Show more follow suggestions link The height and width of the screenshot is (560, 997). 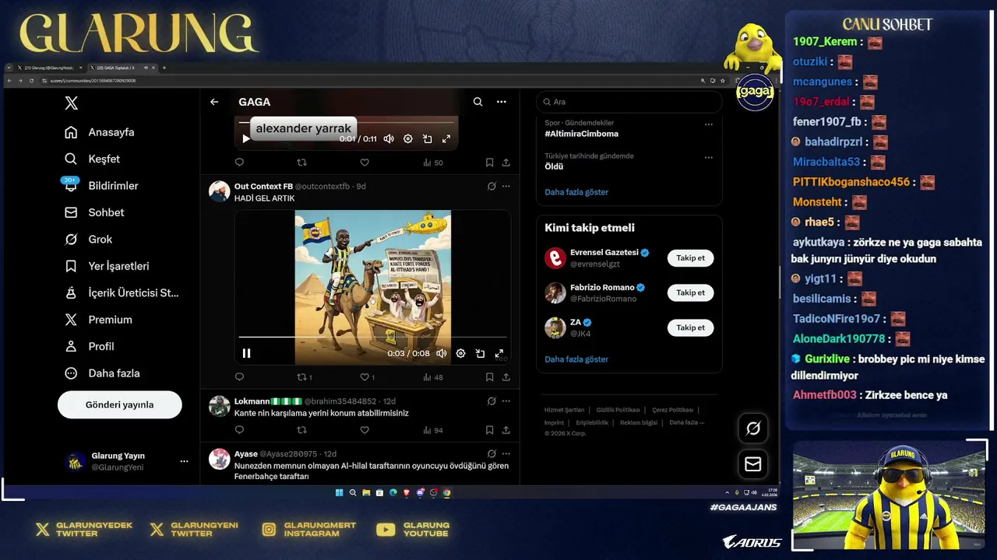point(576,359)
